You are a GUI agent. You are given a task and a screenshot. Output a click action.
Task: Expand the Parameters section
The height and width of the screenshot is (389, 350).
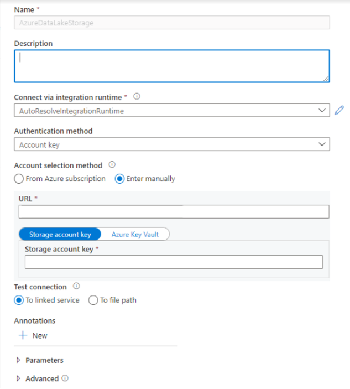pos(44,360)
